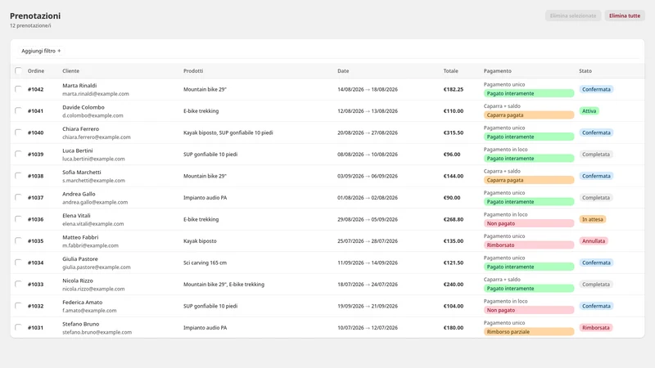Click the Elimina selezionate button
Screen dimensions: 655x368
point(572,16)
